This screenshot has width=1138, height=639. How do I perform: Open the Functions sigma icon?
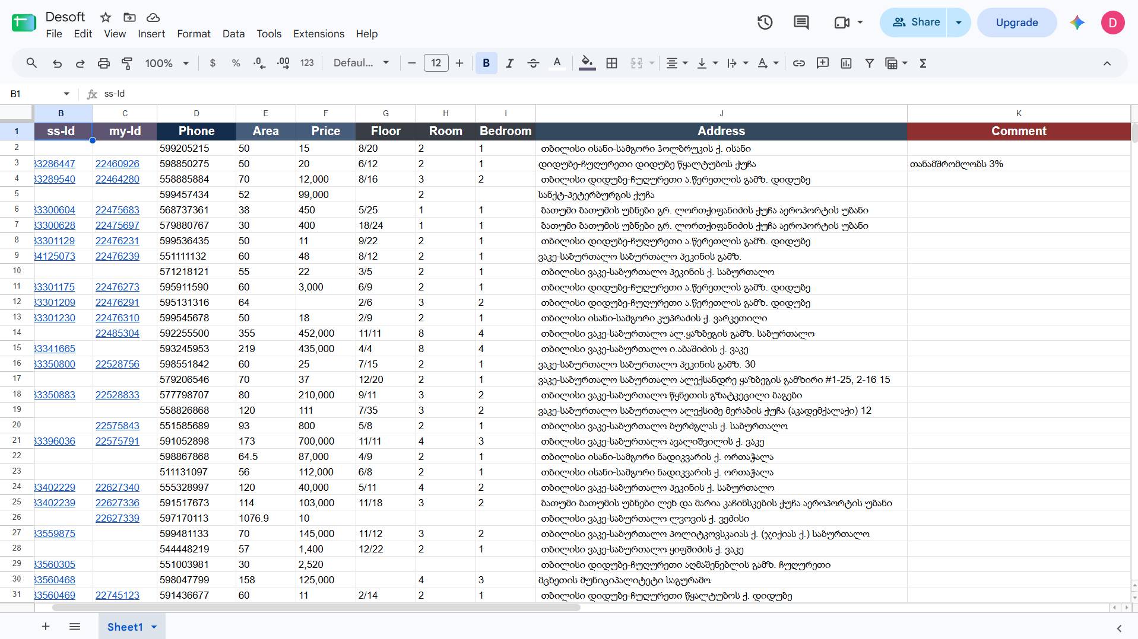click(x=923, y=63)
